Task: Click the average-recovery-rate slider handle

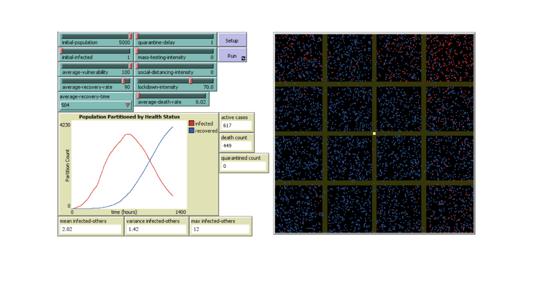Action: coord(124,81)
